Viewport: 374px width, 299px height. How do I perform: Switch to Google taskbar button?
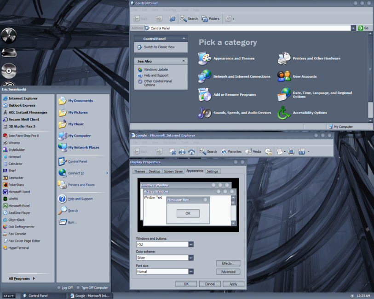pos(90,296)
